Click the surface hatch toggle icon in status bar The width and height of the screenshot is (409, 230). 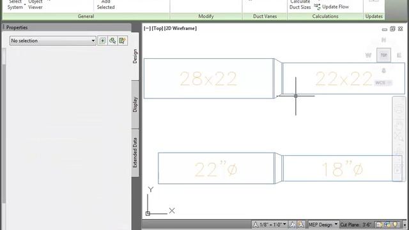click(379, 224)
